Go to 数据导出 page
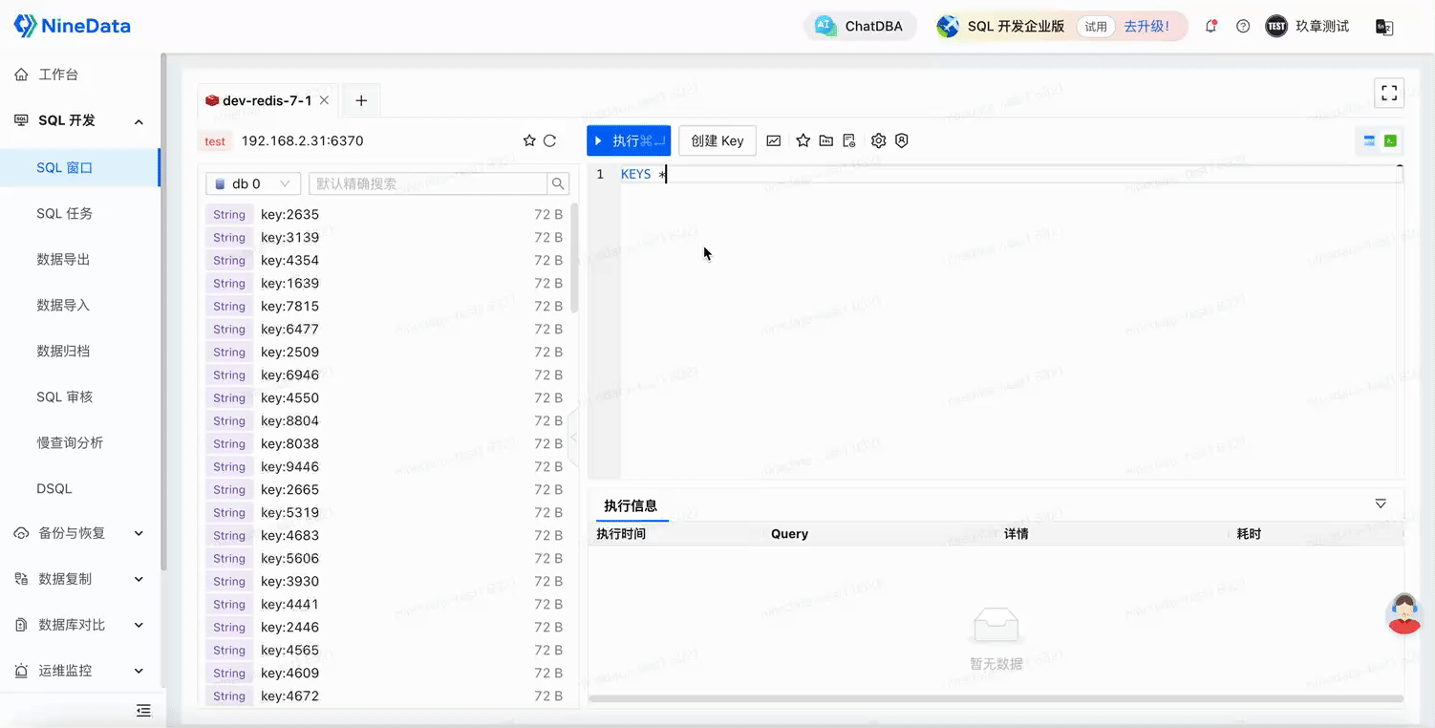Screen dimensions: 1435x728 pos(63,259)
